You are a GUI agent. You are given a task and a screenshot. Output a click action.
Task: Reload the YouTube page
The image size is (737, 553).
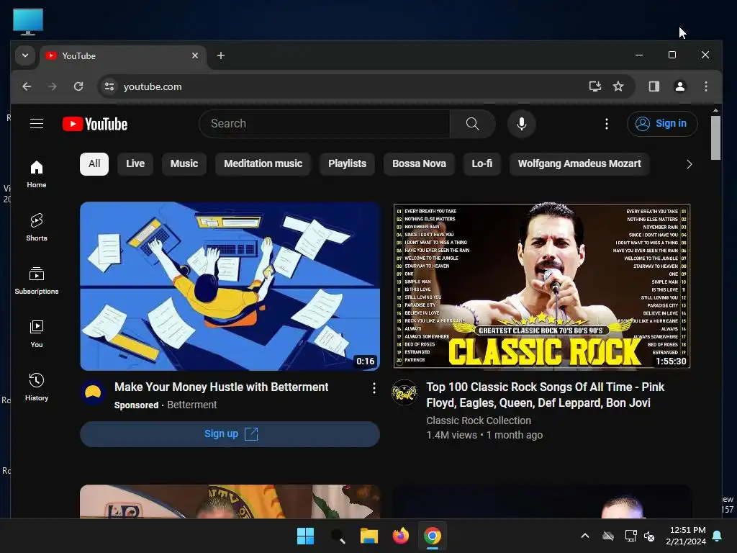pos(78,86)
